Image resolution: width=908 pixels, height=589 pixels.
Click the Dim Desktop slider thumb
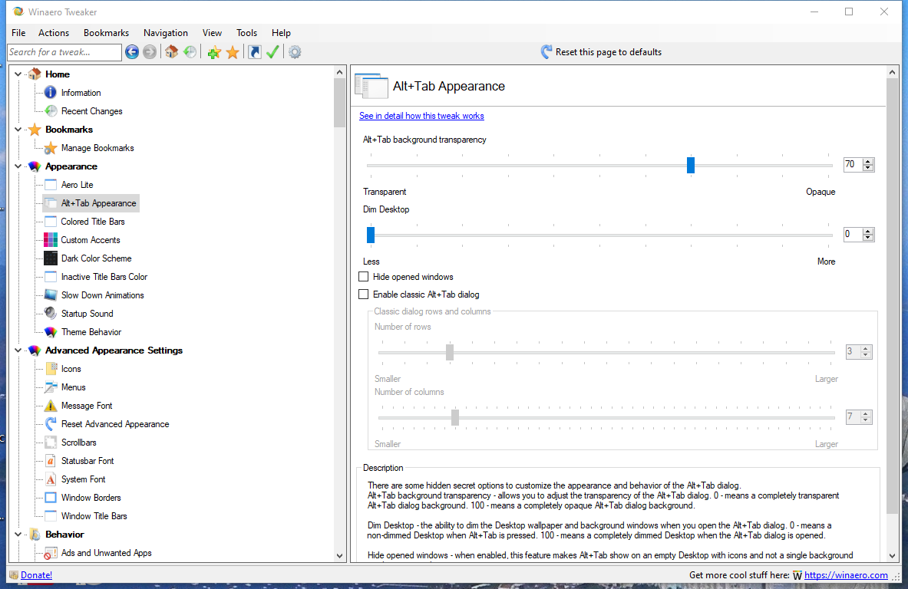coord(371,235)
